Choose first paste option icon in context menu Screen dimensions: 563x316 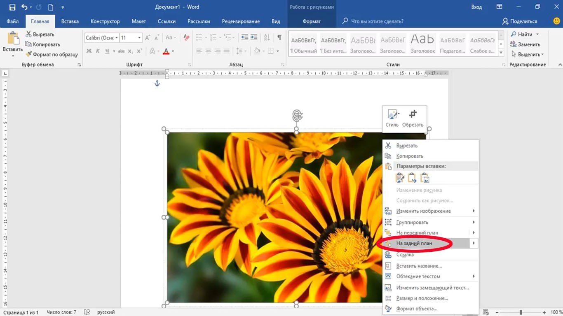(x=400, y=178)
